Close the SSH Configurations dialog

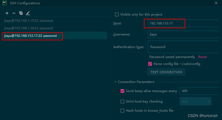click(216, 3)
